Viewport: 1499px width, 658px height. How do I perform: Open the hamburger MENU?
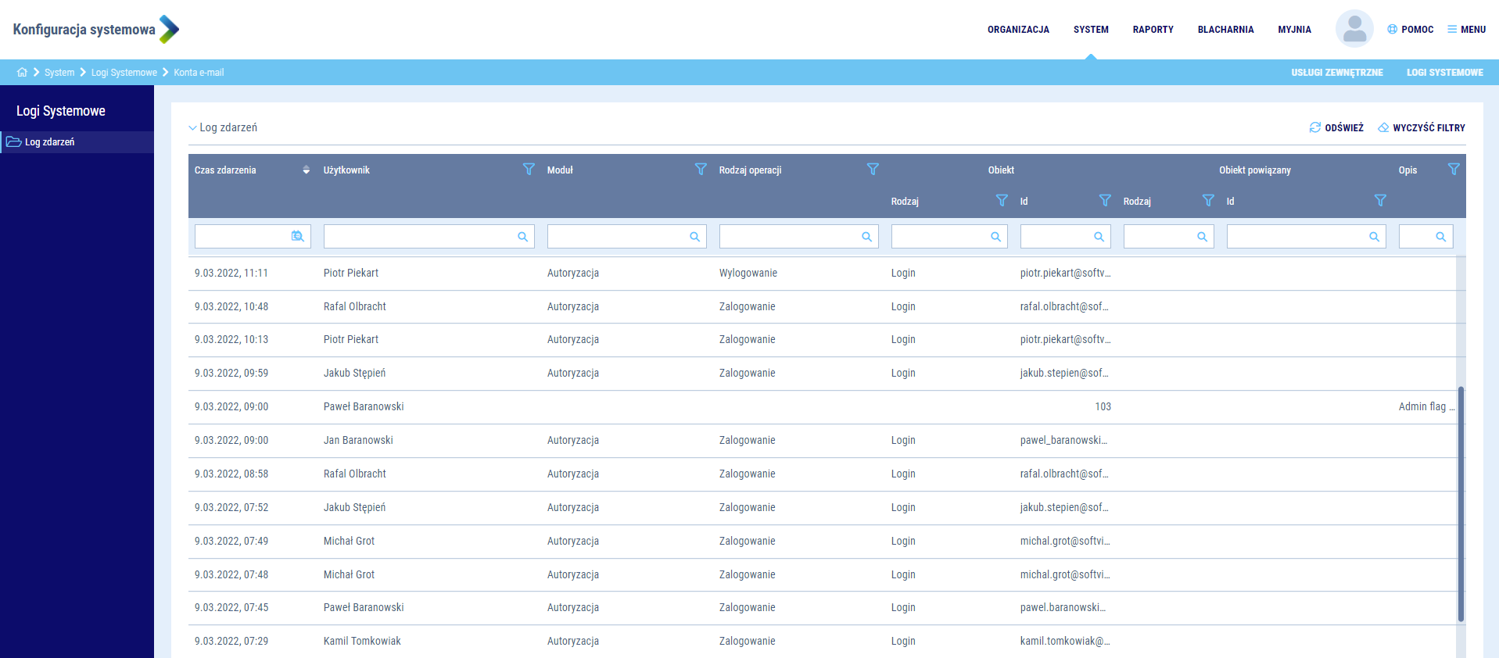coord(1466,30)
